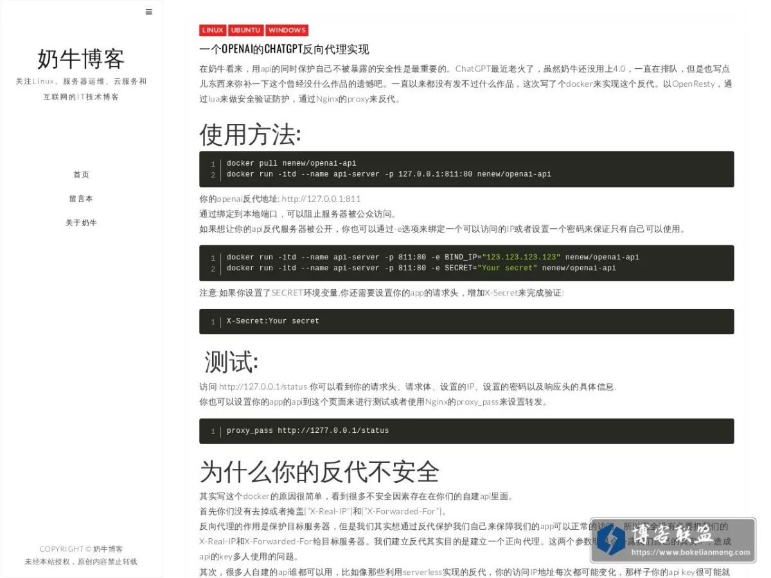Viewport: 771px width, 578px height.
Task: Click the BIND_IP docker run code line
Action: point(432,257)
